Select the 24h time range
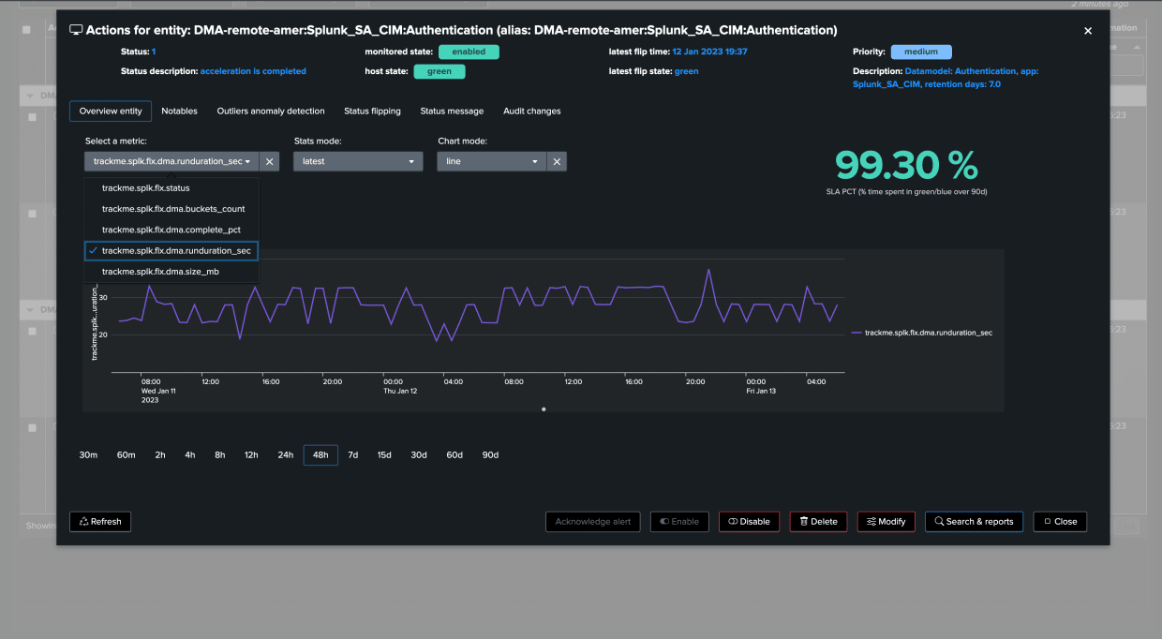This screenshot has height=639, width=1162. coord(285,455)
